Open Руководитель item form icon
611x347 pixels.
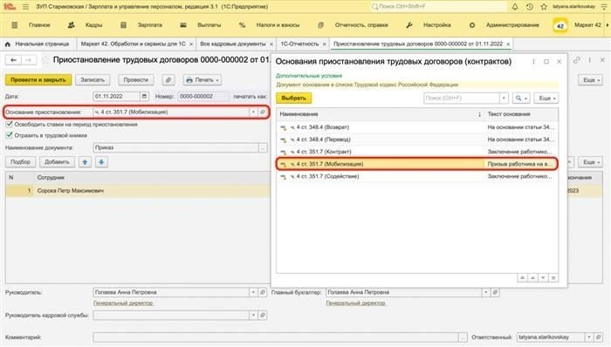coord(263,292)
